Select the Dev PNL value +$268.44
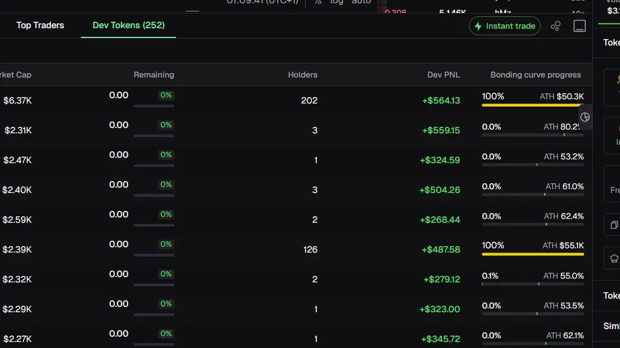Viewport: 620px width, 348px height. pos(440,220)
